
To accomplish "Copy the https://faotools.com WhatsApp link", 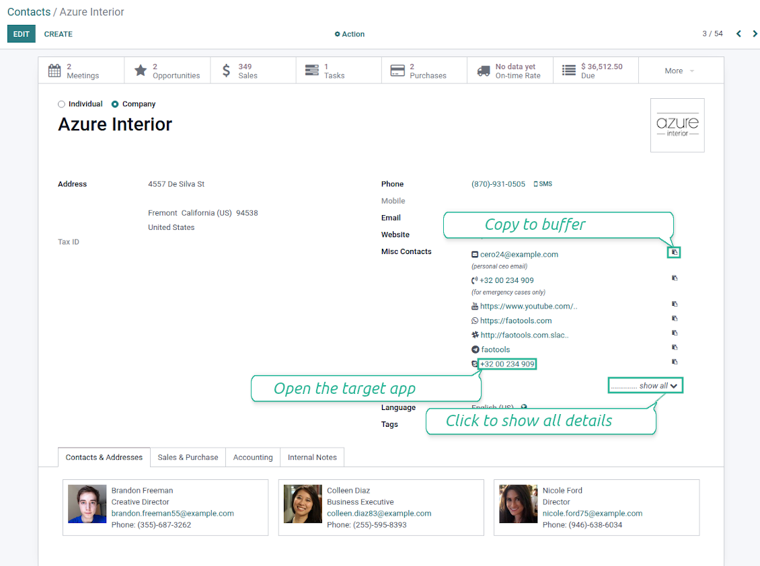I will coord(674,319).
